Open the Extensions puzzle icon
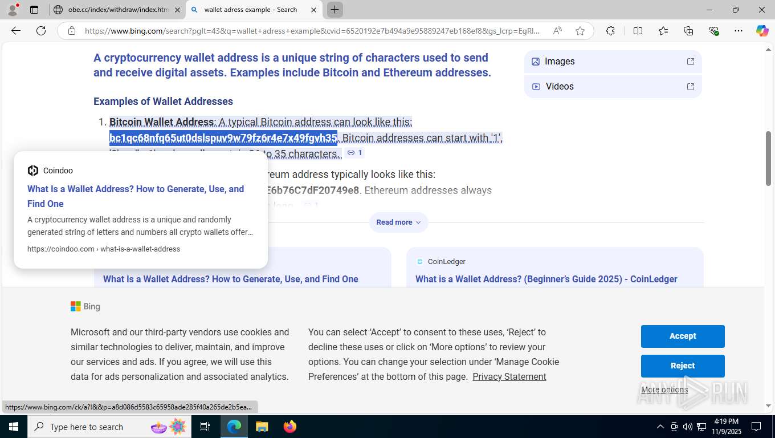Viewport: 775px width, 438px height. coord(610,31)
